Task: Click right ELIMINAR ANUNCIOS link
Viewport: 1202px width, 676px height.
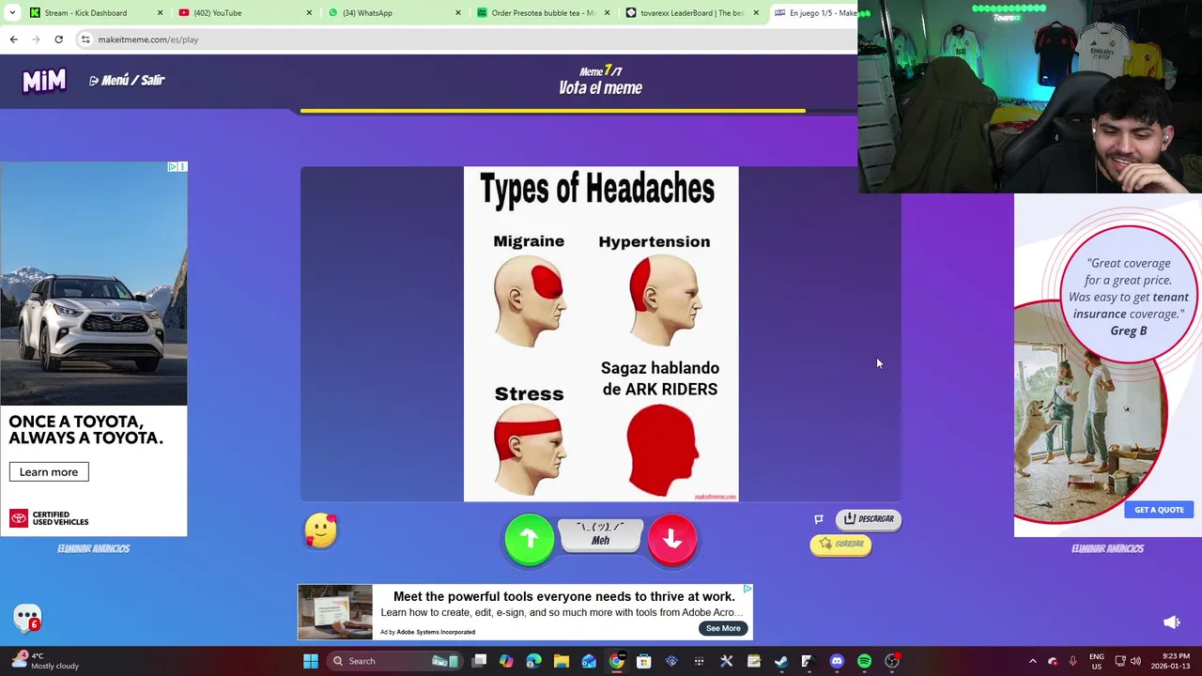Action: [x=1107, y=549]
